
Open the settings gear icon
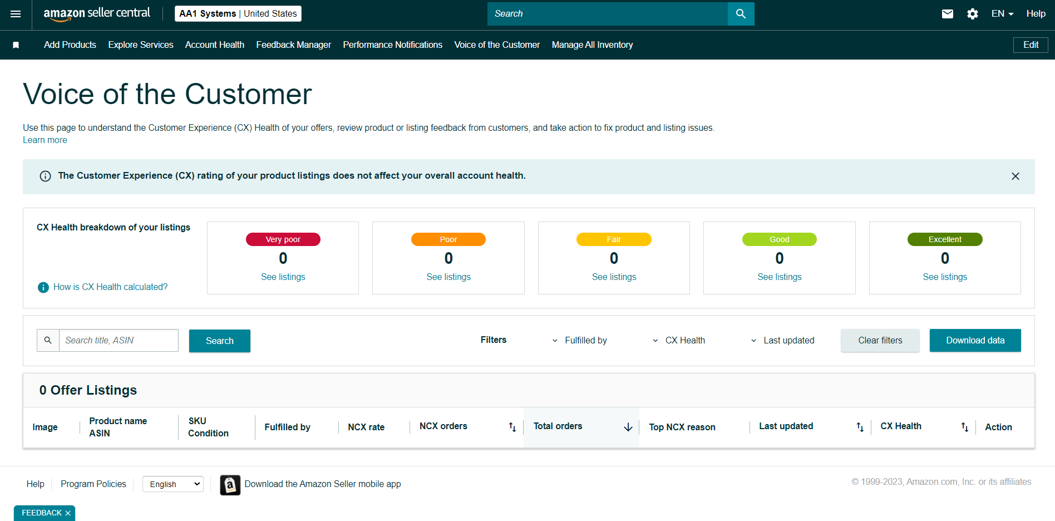coord(973,14)
